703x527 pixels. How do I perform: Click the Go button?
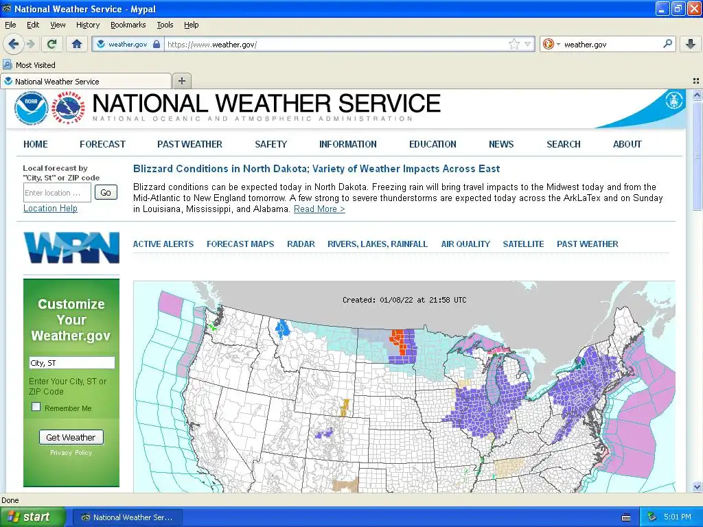pyautogui.click(x=106, y=192)
